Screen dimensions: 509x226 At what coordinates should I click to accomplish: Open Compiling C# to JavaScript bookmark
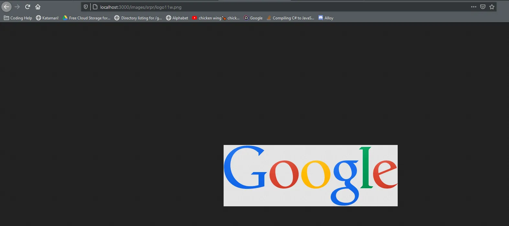pos(290,18)
